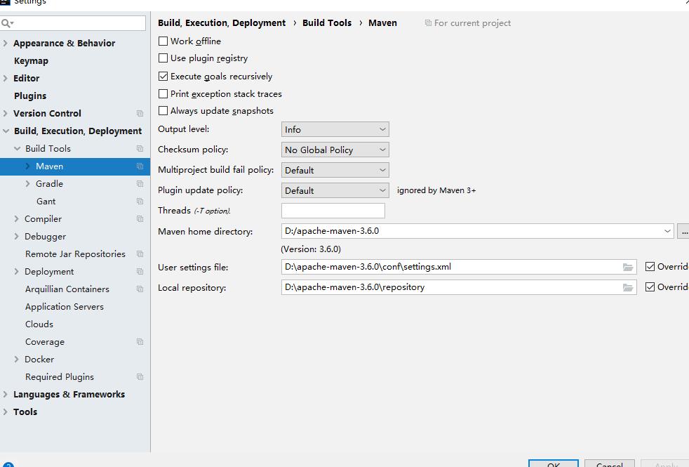Browse folder icon for User settings file
689x467 pixels.
(628, 267)
